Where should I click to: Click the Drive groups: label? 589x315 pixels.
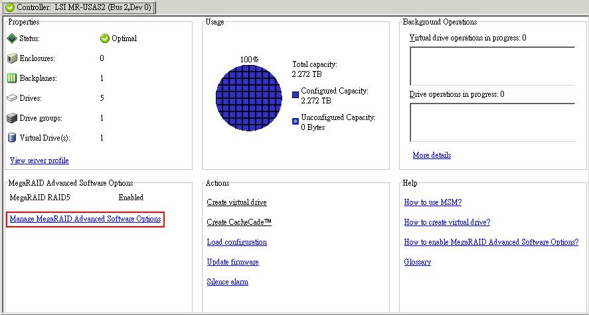(41, 118)
